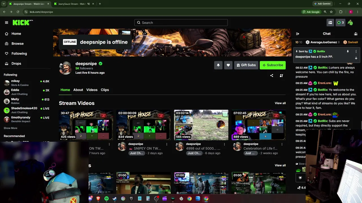Open Spotify from taskbar
Viewport: 362px width, 203px height.
tap(106, 198)
